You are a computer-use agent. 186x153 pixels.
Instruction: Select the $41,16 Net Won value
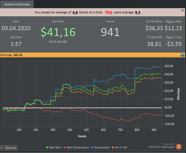(x=58, y=32)
